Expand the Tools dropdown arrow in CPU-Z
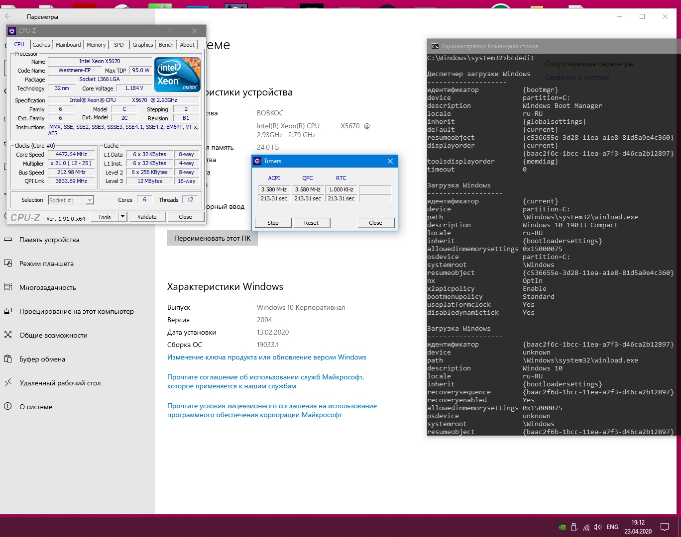The image size is (681, 537). coord(122,217)
